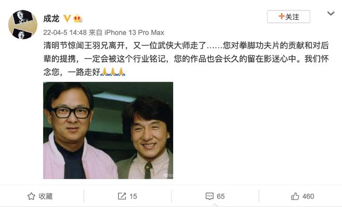Screen dimensions: 342x207
Task: Enlarge the attached photo in the post
Action: pos(108,130)
